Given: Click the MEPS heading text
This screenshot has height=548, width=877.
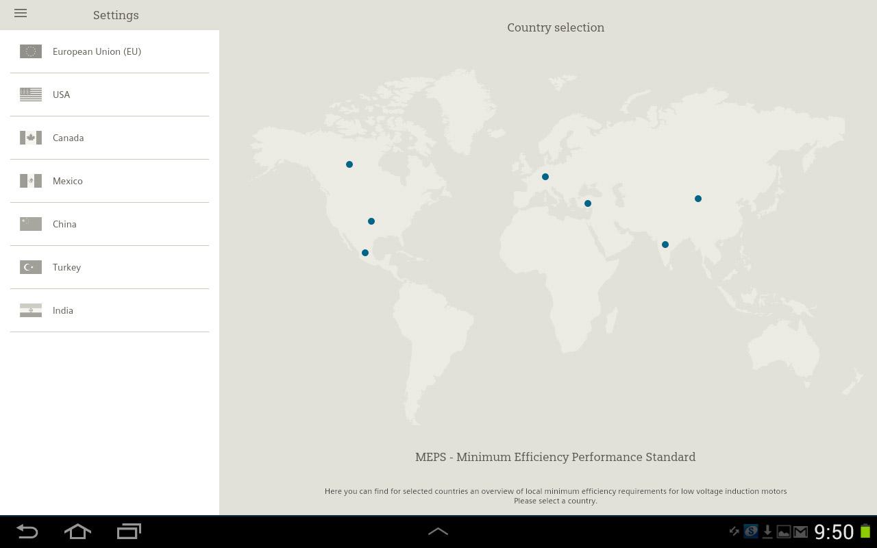Looking at the screenshot, I should [x=555, y=457].
